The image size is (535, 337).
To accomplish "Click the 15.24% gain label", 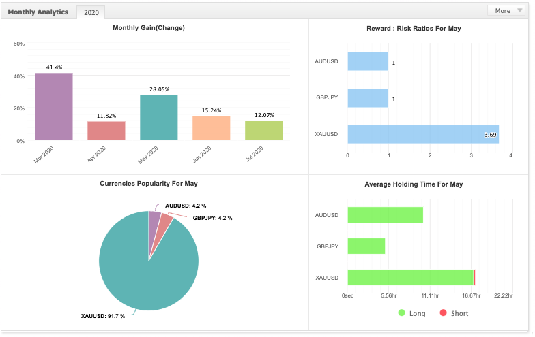I will (212, 110).
